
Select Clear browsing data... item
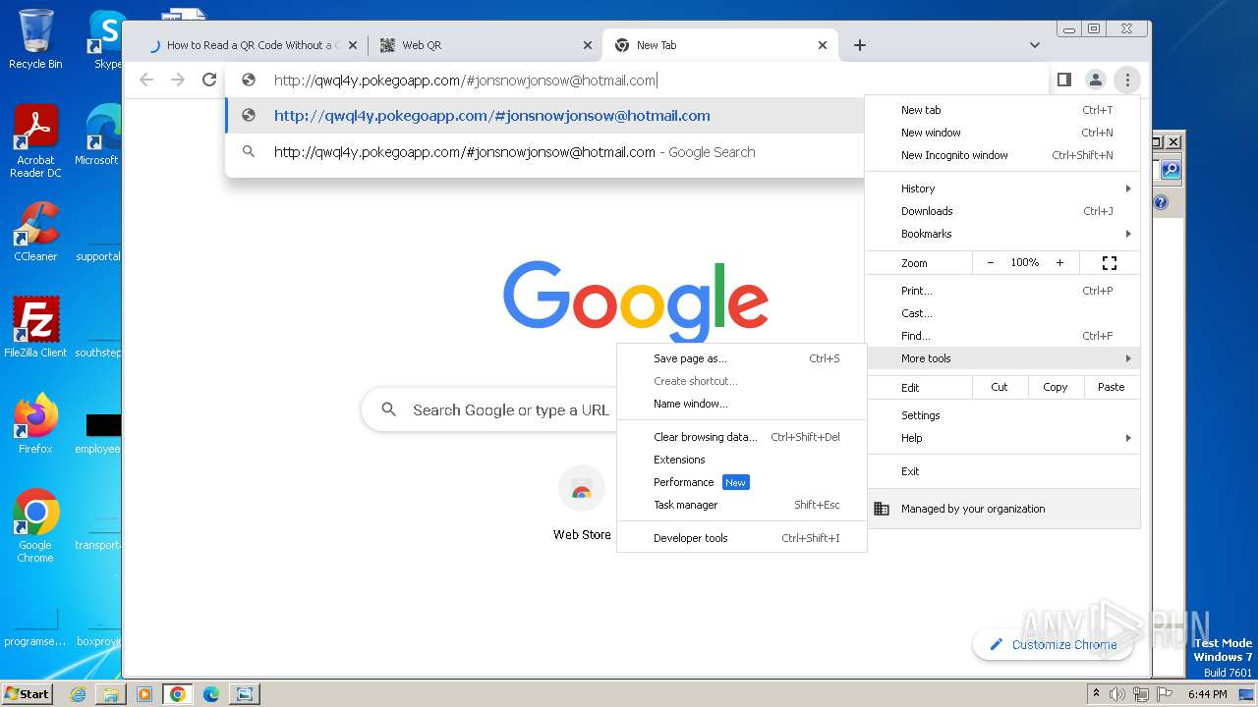click(742, 437)
